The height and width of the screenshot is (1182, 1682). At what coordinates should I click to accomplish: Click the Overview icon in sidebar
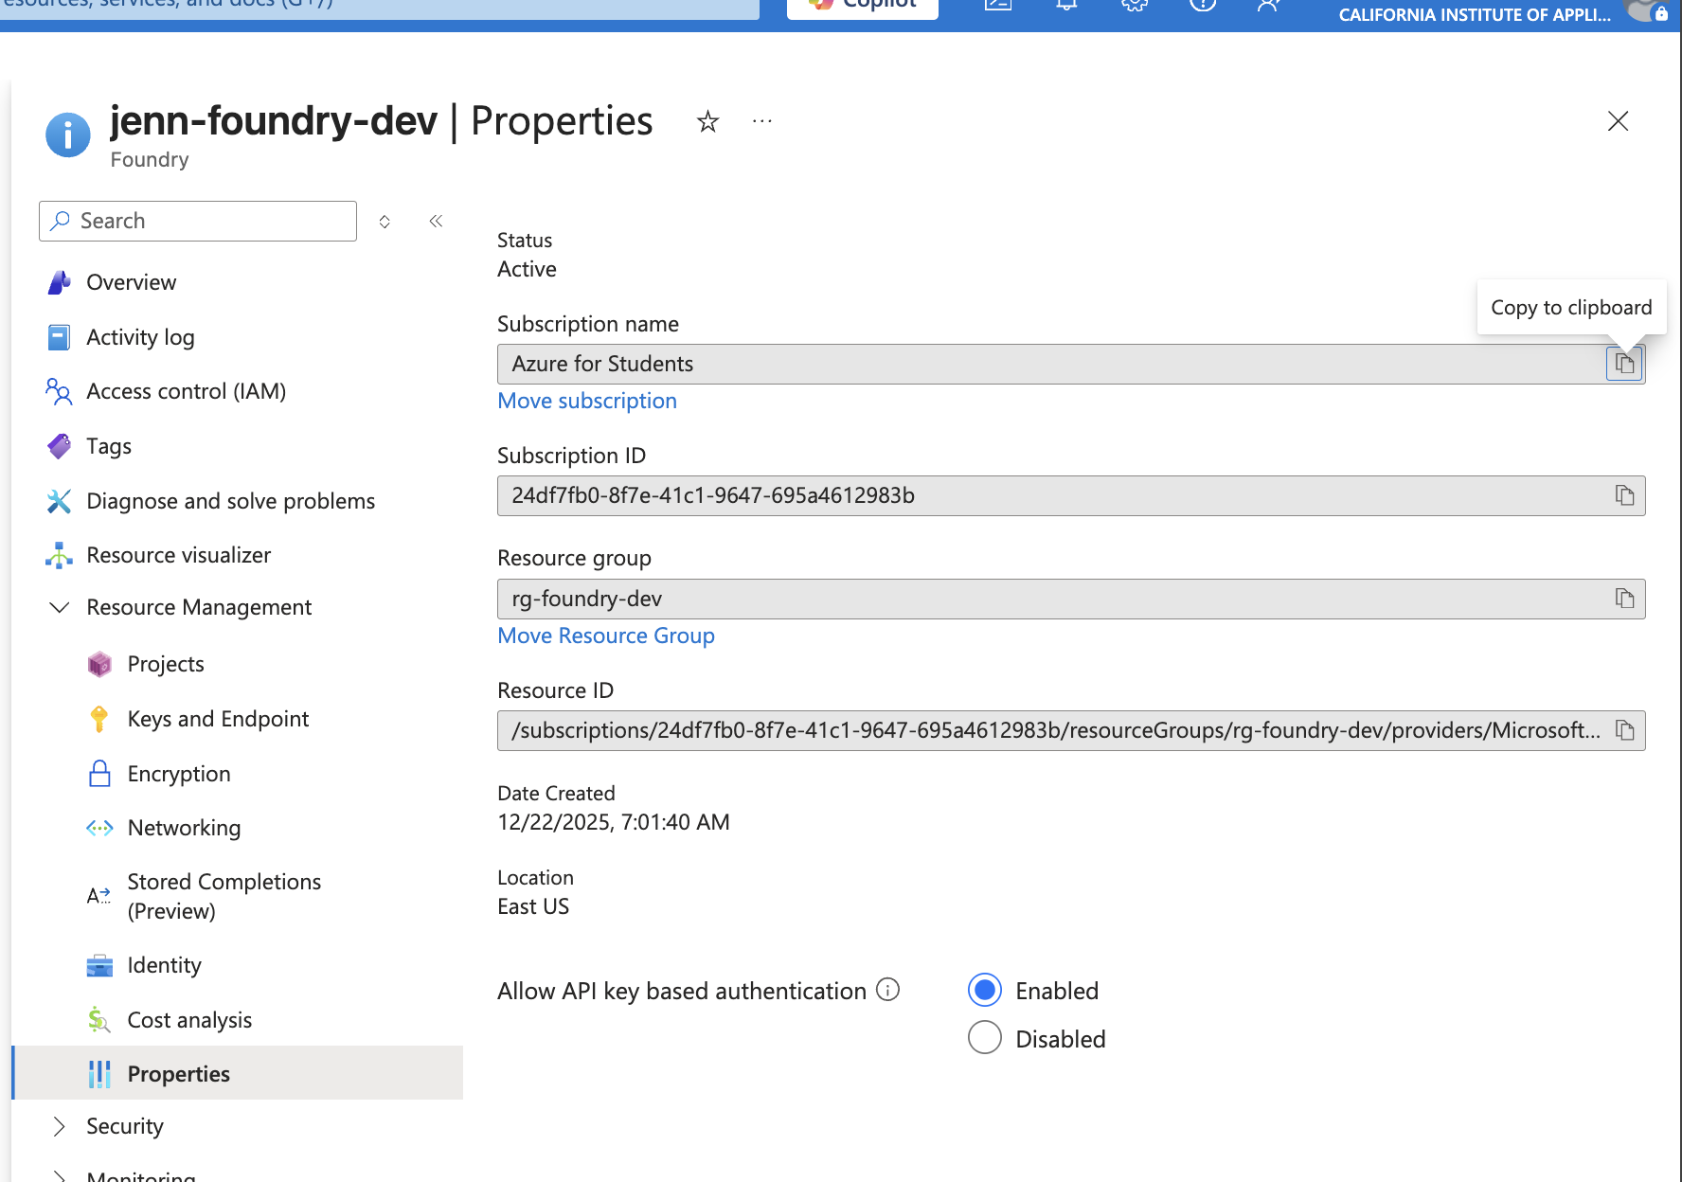tap(59, 282)
